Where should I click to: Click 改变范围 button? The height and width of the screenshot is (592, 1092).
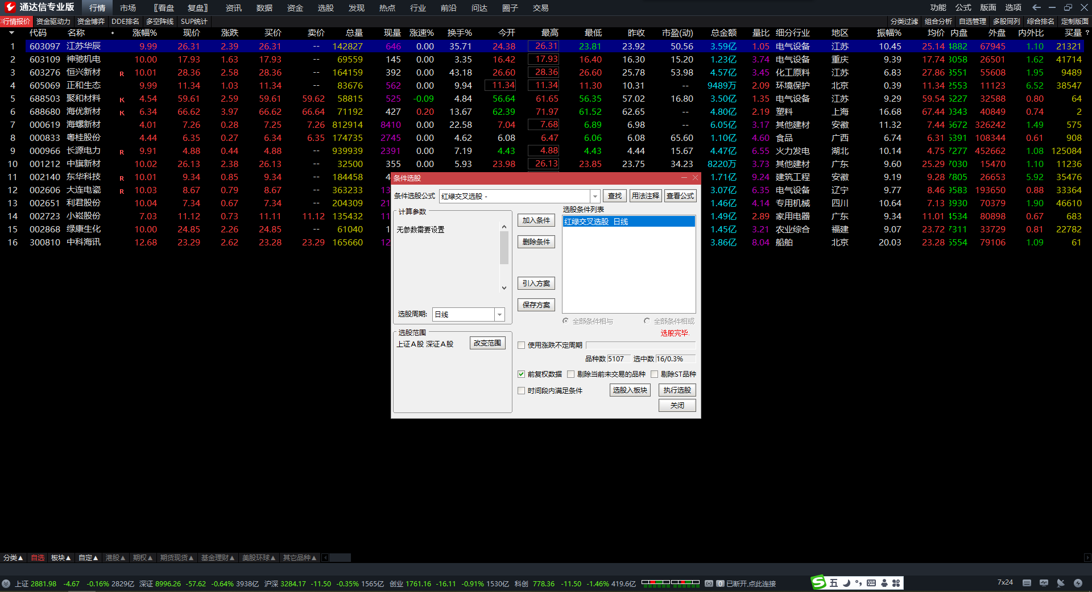[x=487, y=343]
